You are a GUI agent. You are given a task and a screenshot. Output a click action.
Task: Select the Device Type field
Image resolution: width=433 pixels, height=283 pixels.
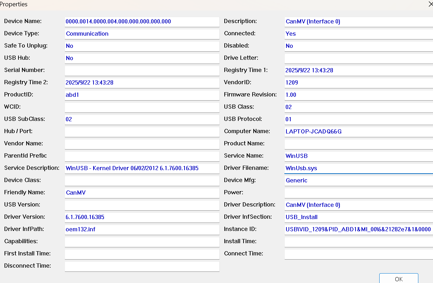pos(142,34)
